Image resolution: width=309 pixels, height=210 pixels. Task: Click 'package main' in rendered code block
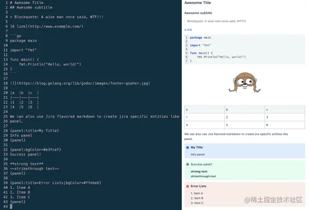coord(200,37)
